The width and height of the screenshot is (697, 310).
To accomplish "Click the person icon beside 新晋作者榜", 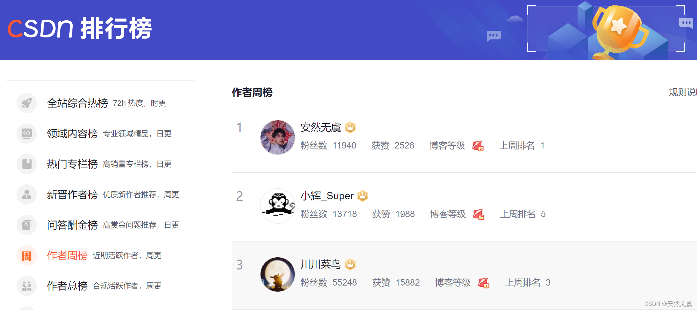I will tap(27, 195).
